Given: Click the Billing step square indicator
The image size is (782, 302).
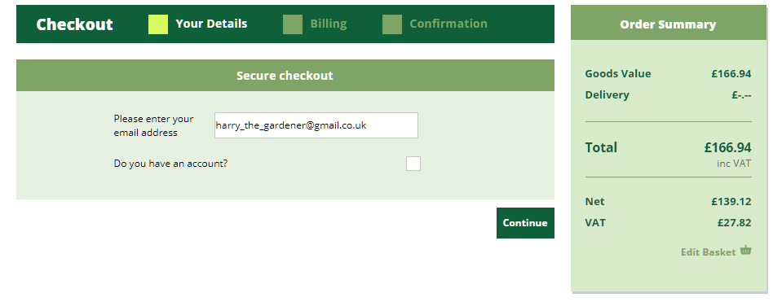Looking at the screenshot, I should point(293,24).
